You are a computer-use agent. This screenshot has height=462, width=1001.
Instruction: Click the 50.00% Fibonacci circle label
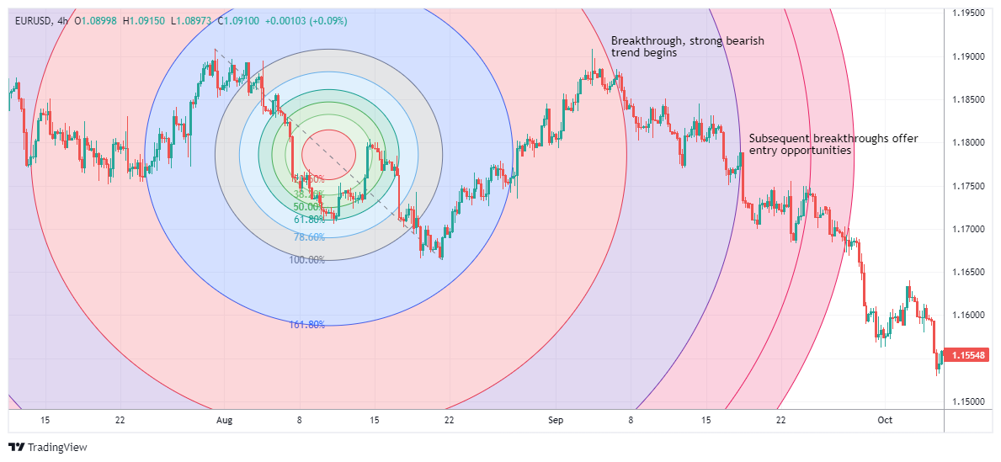coord(309,207)
